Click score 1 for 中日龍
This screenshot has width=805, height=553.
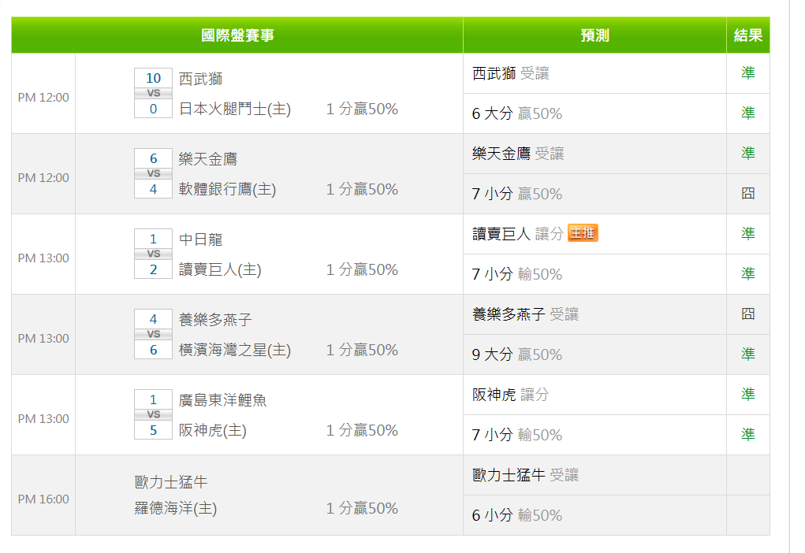click(153, 239)
